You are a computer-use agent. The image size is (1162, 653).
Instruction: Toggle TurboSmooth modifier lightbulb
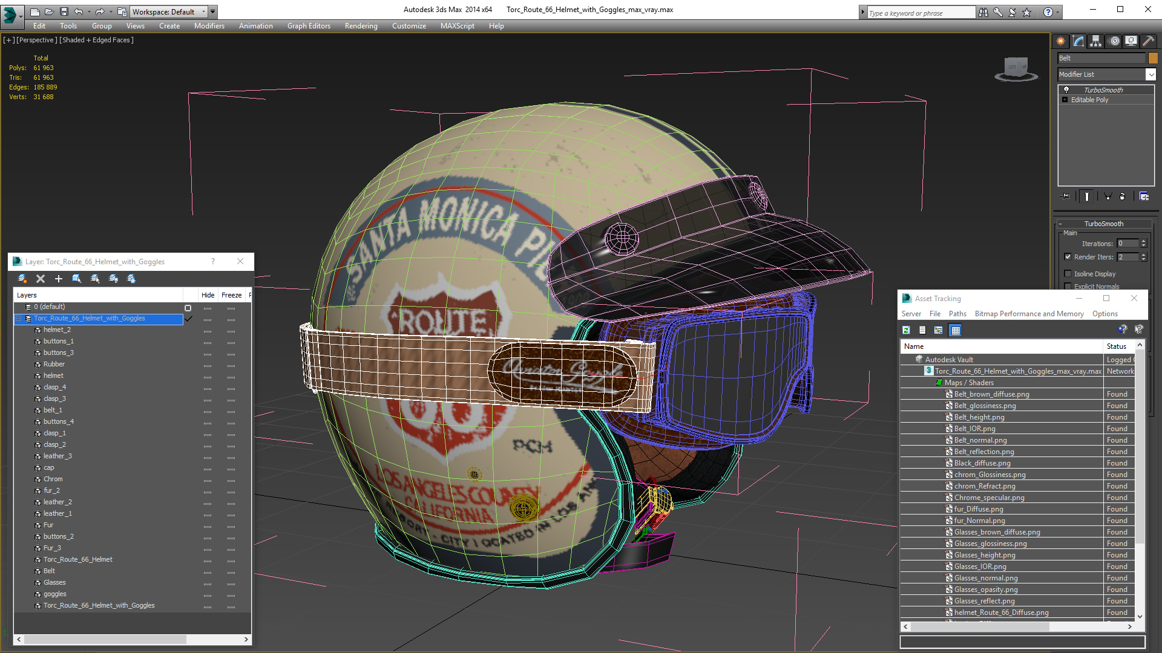pos(1066,89)
